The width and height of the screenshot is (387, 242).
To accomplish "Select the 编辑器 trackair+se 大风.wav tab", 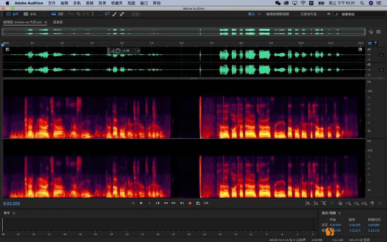I will click(23, 22).
